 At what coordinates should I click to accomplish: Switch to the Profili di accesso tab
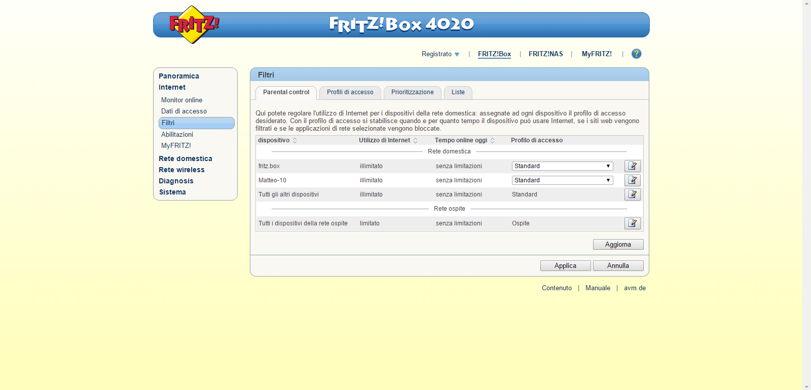[x=350, y=93]
